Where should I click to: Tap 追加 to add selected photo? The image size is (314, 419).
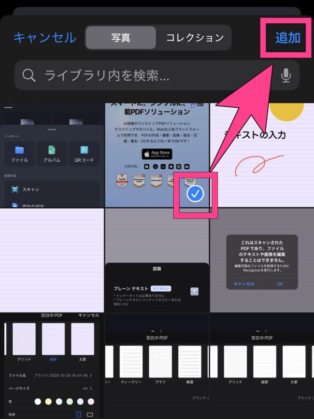coord(288,38)
